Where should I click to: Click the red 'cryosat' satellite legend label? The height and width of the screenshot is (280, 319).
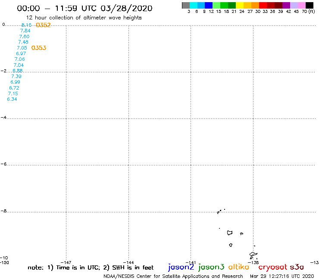coord(273,267)
